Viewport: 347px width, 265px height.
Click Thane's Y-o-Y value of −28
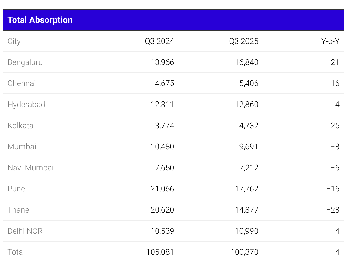(333, 210)
